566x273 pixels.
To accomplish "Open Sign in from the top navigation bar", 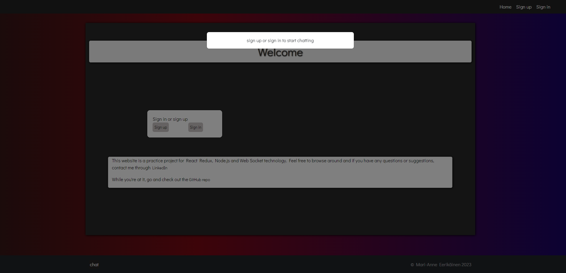I will click(543, 7).
